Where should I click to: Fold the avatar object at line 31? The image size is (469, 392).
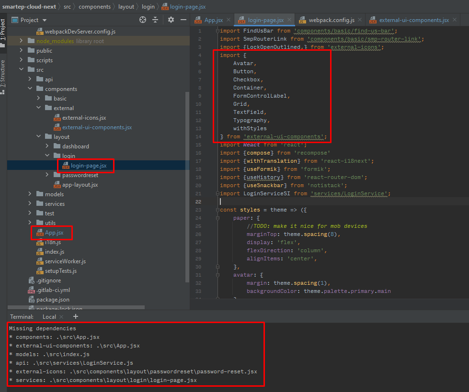(218, 275)
